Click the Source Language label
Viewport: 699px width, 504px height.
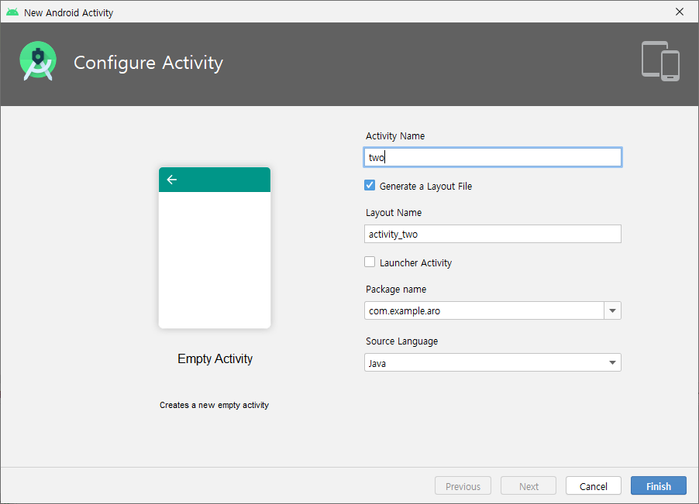(401, 341)
